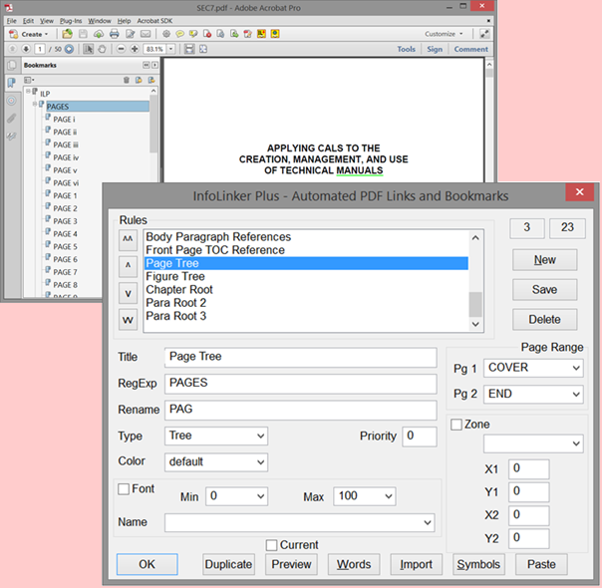Open the Color dropdown showing default

click(216, 461)
